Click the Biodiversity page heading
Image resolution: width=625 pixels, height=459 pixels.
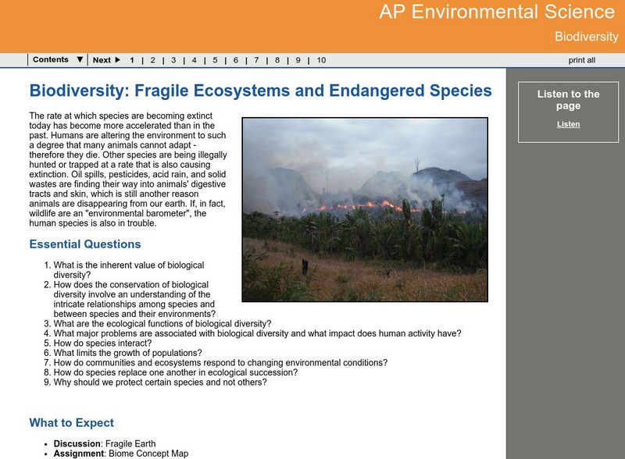260,91
